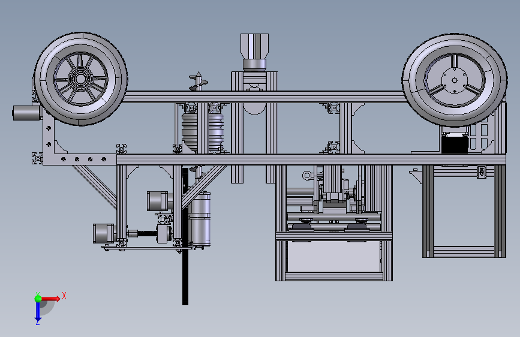The height and width of the screenshot is (337, 520).
Task: Select the empty rectangular frame at lower right
Action: point(464,211)
